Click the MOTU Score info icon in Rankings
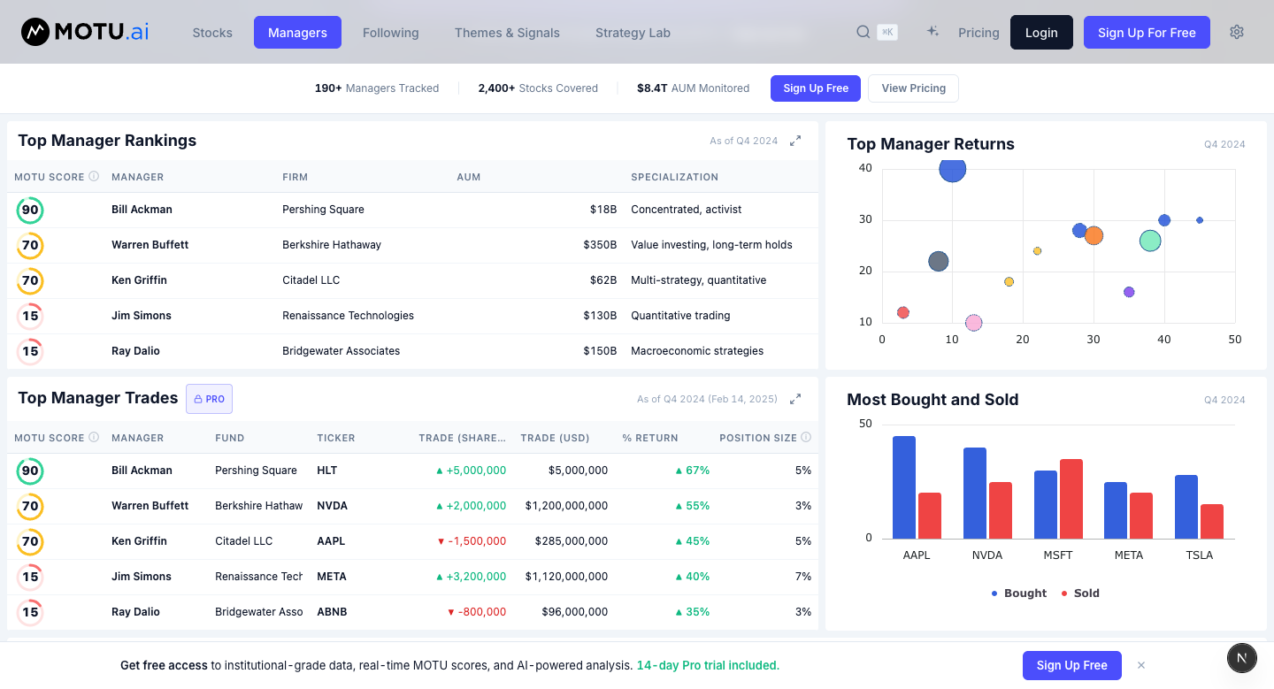The width and height of the screenshot is (1274, 689). coord(94,177)
